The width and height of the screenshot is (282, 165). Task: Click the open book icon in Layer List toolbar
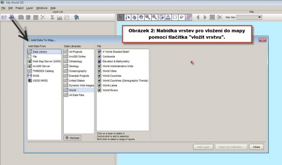tap(21, 17)
